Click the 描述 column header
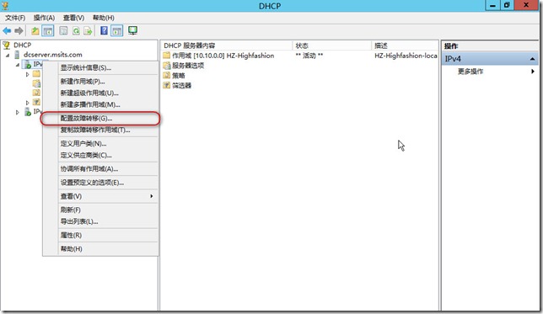543x314 pixels. pos(405,45)
